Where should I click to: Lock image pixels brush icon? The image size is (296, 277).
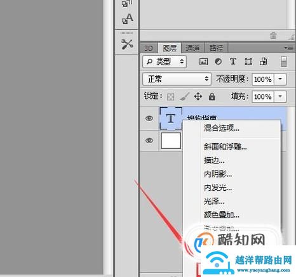(x=184, y=97)
